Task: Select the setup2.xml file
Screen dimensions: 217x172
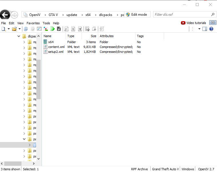Action: (x=56, y=52)
